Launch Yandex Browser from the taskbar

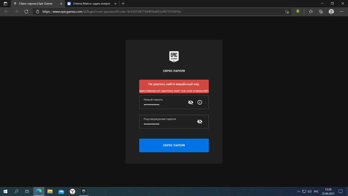pos(72,191)
